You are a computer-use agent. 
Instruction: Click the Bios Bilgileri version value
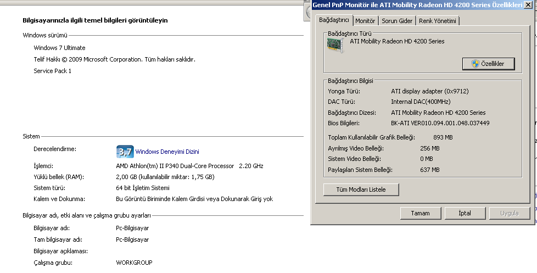coord(440,123)
